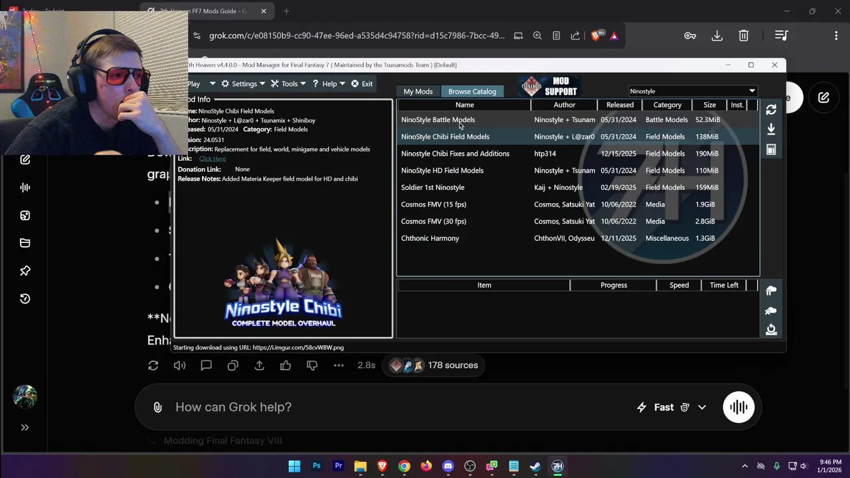Open Grok sidebar projects folder icon

[x=25, y=243]
